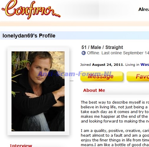Viewport: 149px width, 147px height.
Task: Click the line 'makes me happier at the end'
Action: [x=114, y=116]
